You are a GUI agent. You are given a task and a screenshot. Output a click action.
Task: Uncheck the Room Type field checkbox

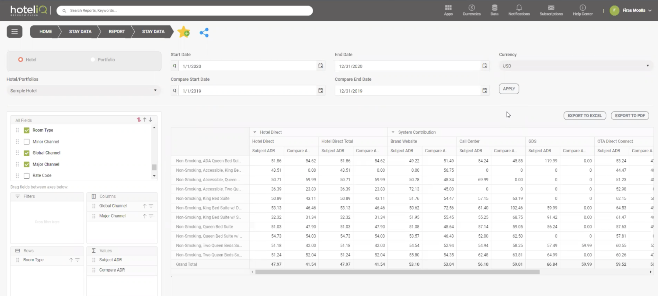coord(27,130)
